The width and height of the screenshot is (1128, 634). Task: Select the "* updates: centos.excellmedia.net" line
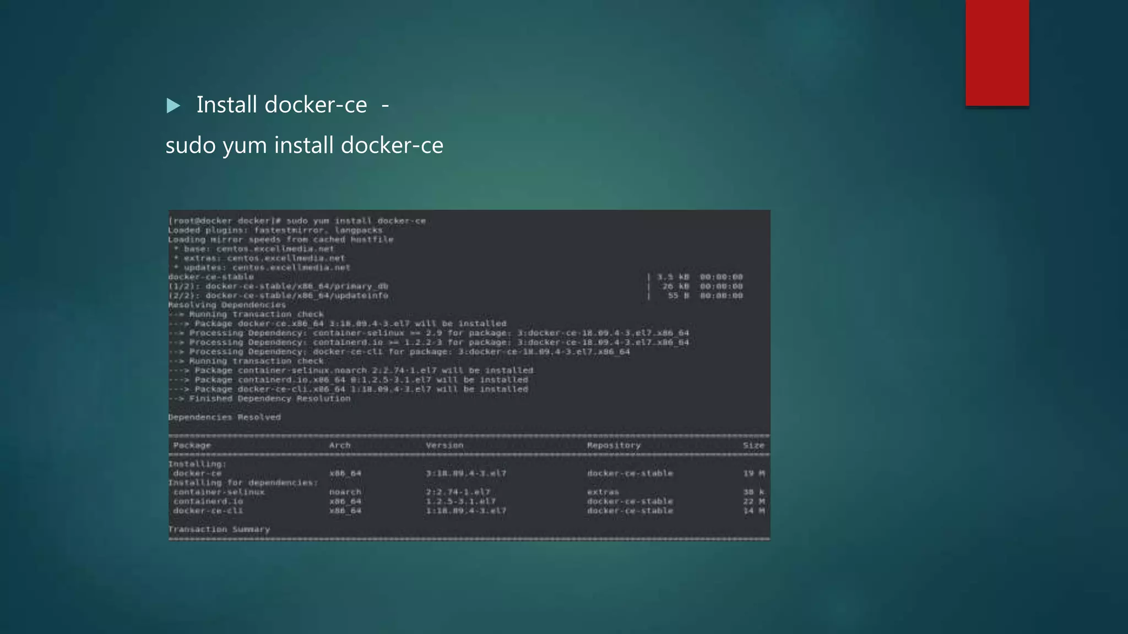click(262, 267)
